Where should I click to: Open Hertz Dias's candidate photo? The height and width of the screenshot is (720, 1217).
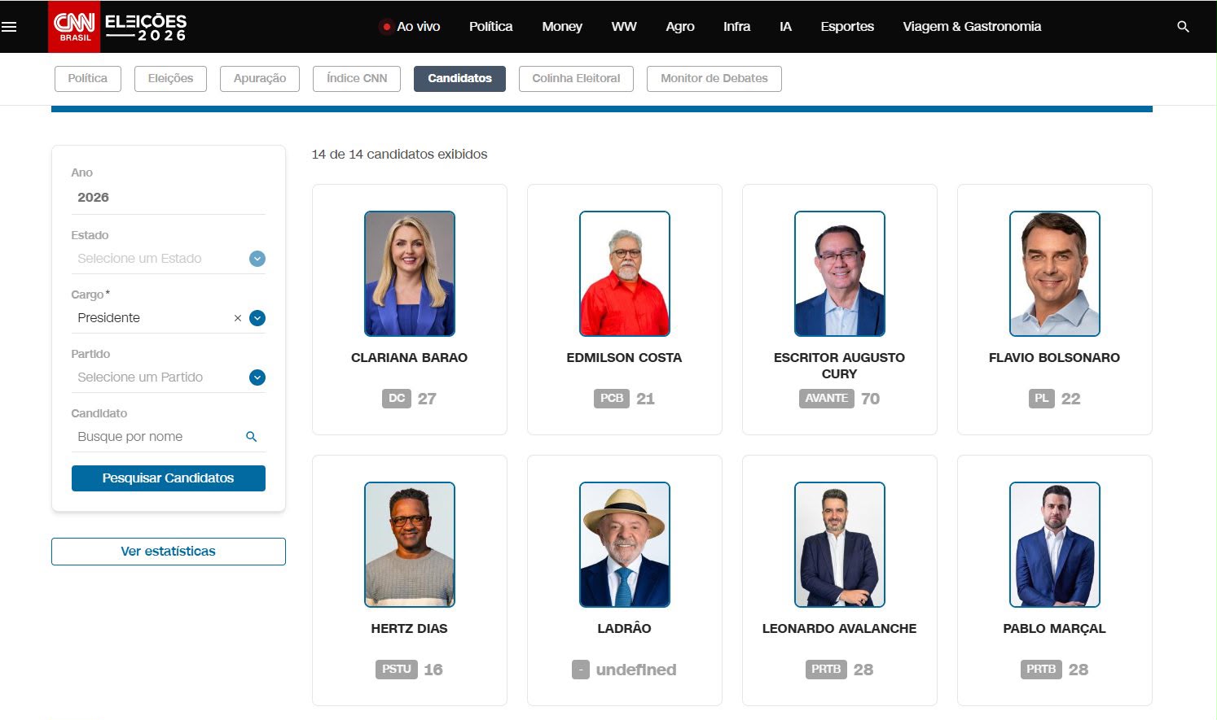[410, 545]
